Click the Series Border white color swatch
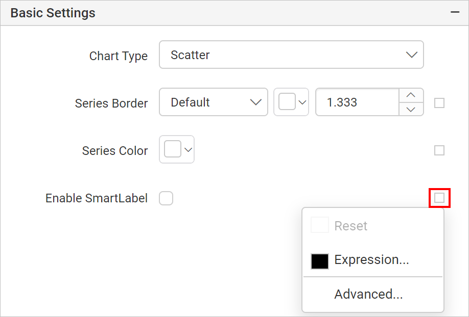 (287, 101)
